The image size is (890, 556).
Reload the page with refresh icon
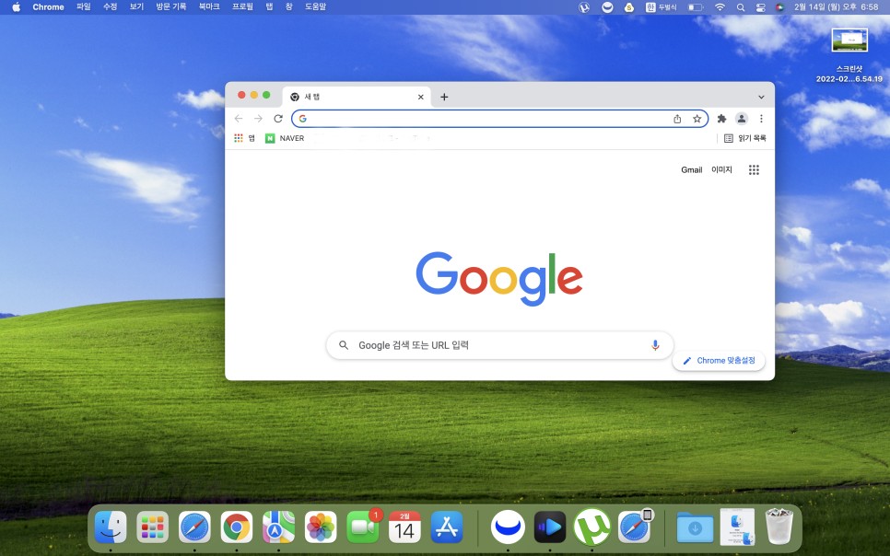(x=278, y=119)
